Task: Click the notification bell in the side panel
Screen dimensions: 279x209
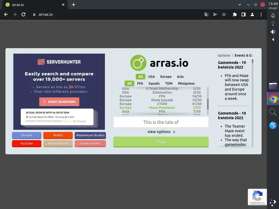Action: 273,16
